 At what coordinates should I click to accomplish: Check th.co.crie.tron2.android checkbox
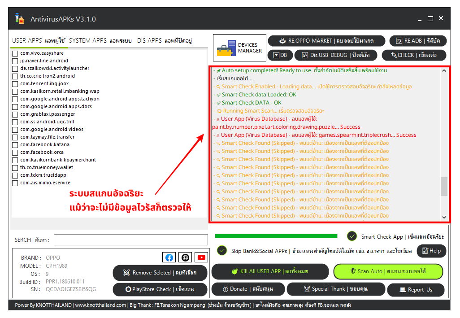click(15, 76)
